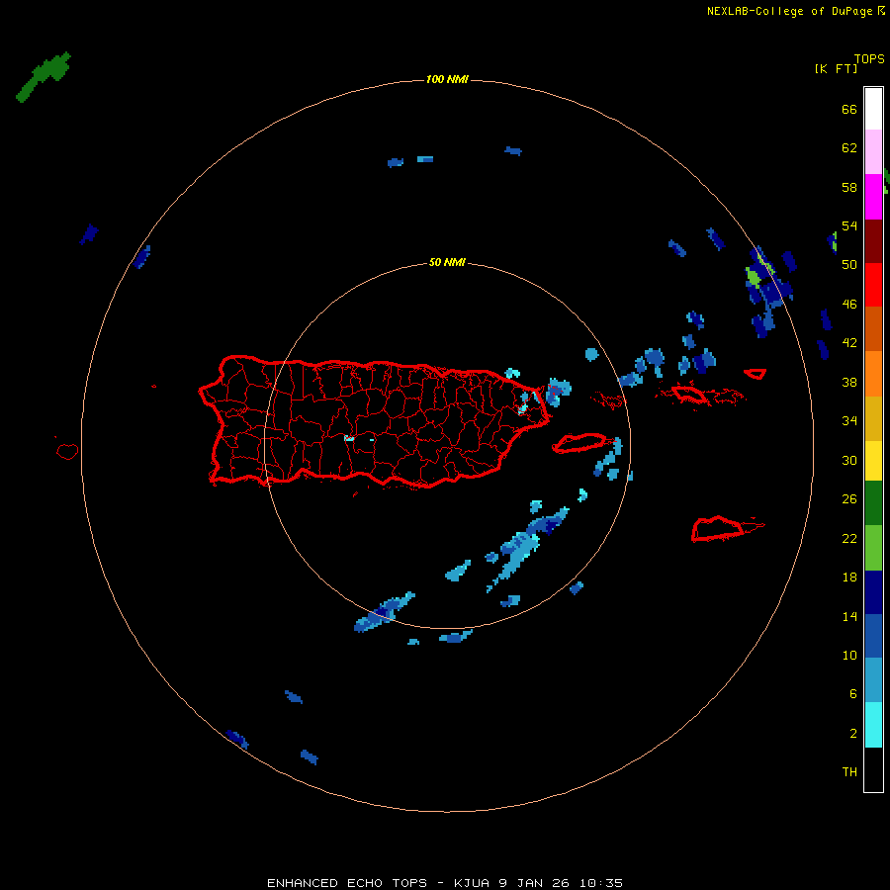Click the legend value 66
Image resolution: width=890 pixels, height=890 pixels.
(x=849, y=110)
